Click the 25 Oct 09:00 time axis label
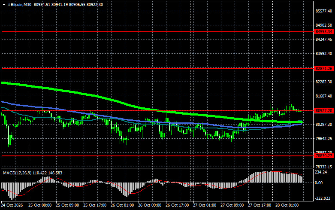335x210 pixels. (67, 205)
